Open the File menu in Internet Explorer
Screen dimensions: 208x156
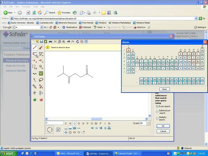click(5, 6)
